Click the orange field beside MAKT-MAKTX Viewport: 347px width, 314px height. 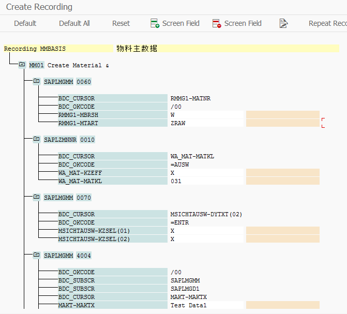tap(282, 305)
